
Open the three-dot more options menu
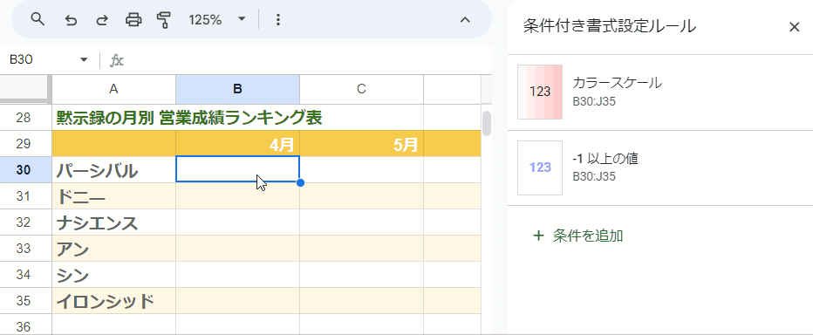pos(278,20)
